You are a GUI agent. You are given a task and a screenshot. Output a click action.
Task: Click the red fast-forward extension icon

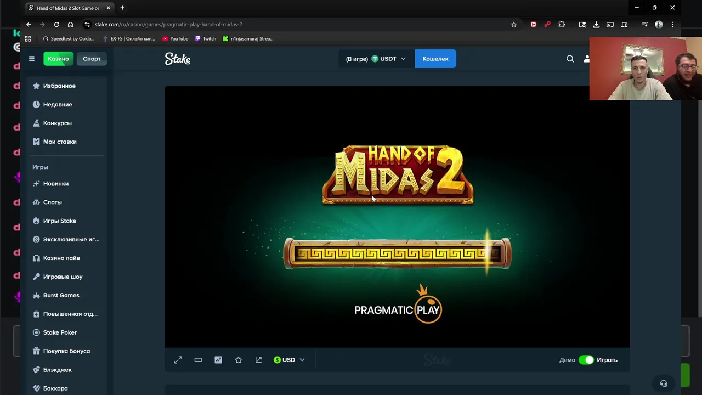point(533,25)
